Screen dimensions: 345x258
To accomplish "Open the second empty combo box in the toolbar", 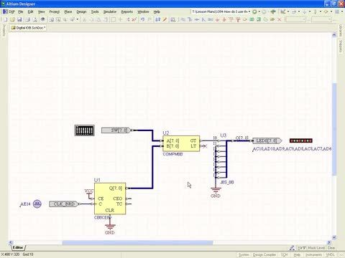I will (x=321, y=19).
